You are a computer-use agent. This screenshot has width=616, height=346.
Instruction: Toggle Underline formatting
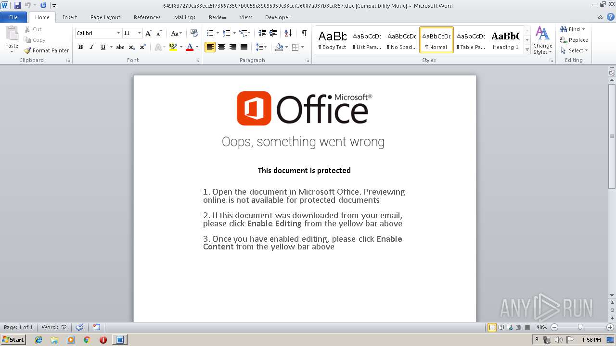pyautogui.click(x=103, y=47)
